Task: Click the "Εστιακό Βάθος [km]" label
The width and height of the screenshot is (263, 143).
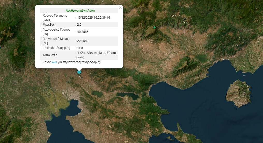Action: (56, 48)
